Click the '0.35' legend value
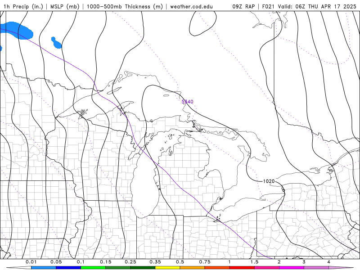360x270 pixels. (x=155, y=262)
